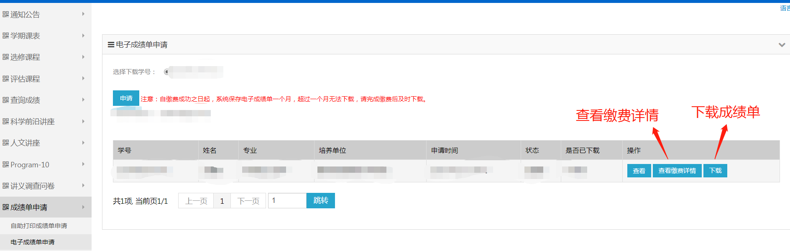Expand the 评估课程 menu arrow

click(x=83, y=79)
